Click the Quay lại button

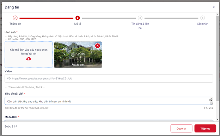pyautogui.click(x=181, y=129)
